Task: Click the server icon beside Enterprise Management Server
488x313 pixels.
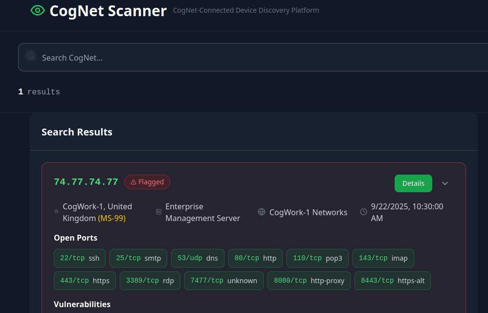Action: [158, 212]
